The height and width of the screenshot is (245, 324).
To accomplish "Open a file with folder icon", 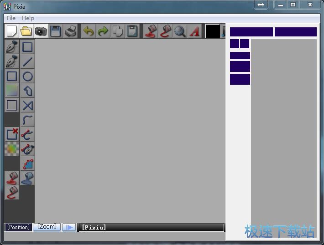I will (x=26, y=31).
